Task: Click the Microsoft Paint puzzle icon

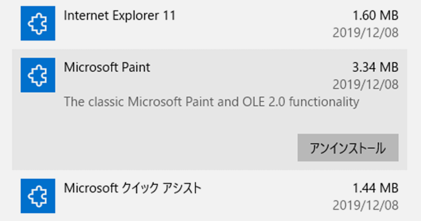Action: tap(38, 75)
